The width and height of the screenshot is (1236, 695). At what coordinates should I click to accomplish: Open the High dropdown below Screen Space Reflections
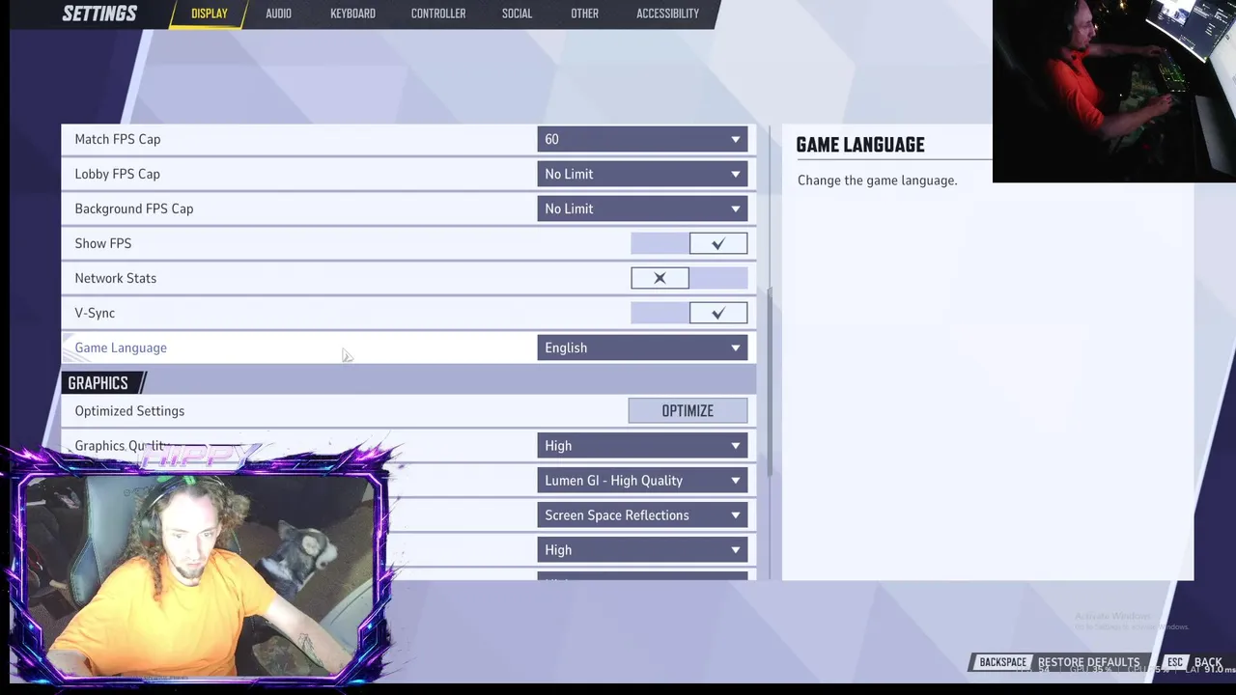point(642,550)
